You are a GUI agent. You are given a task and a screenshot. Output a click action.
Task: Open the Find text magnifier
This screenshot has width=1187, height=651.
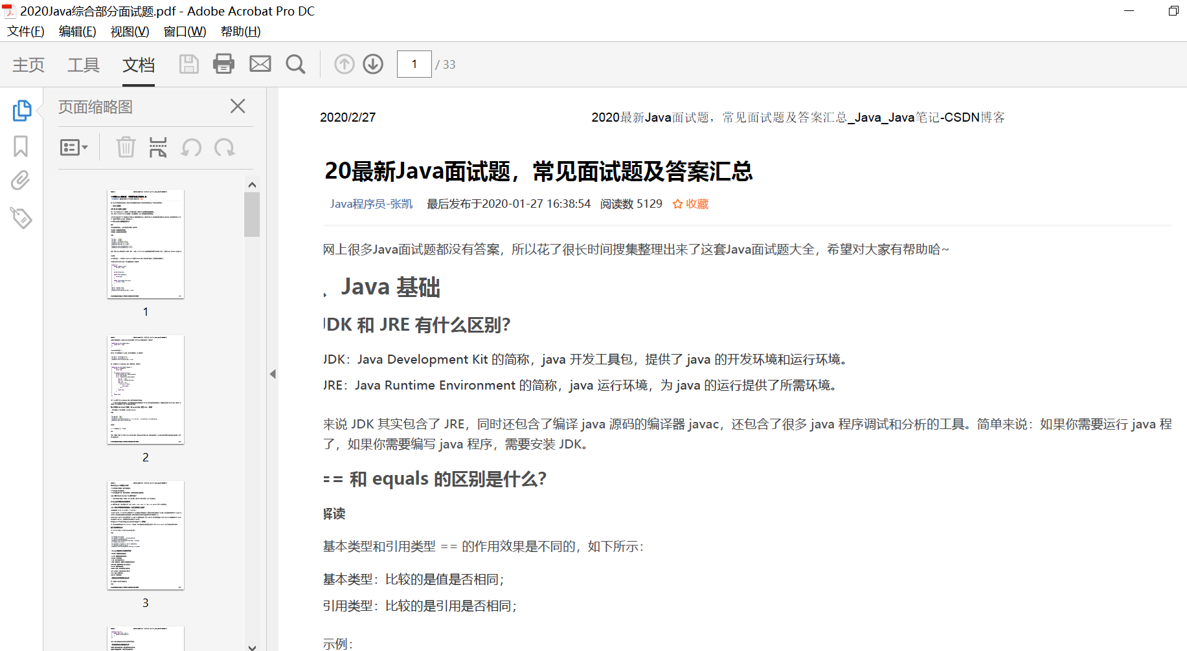click(296, 64)
